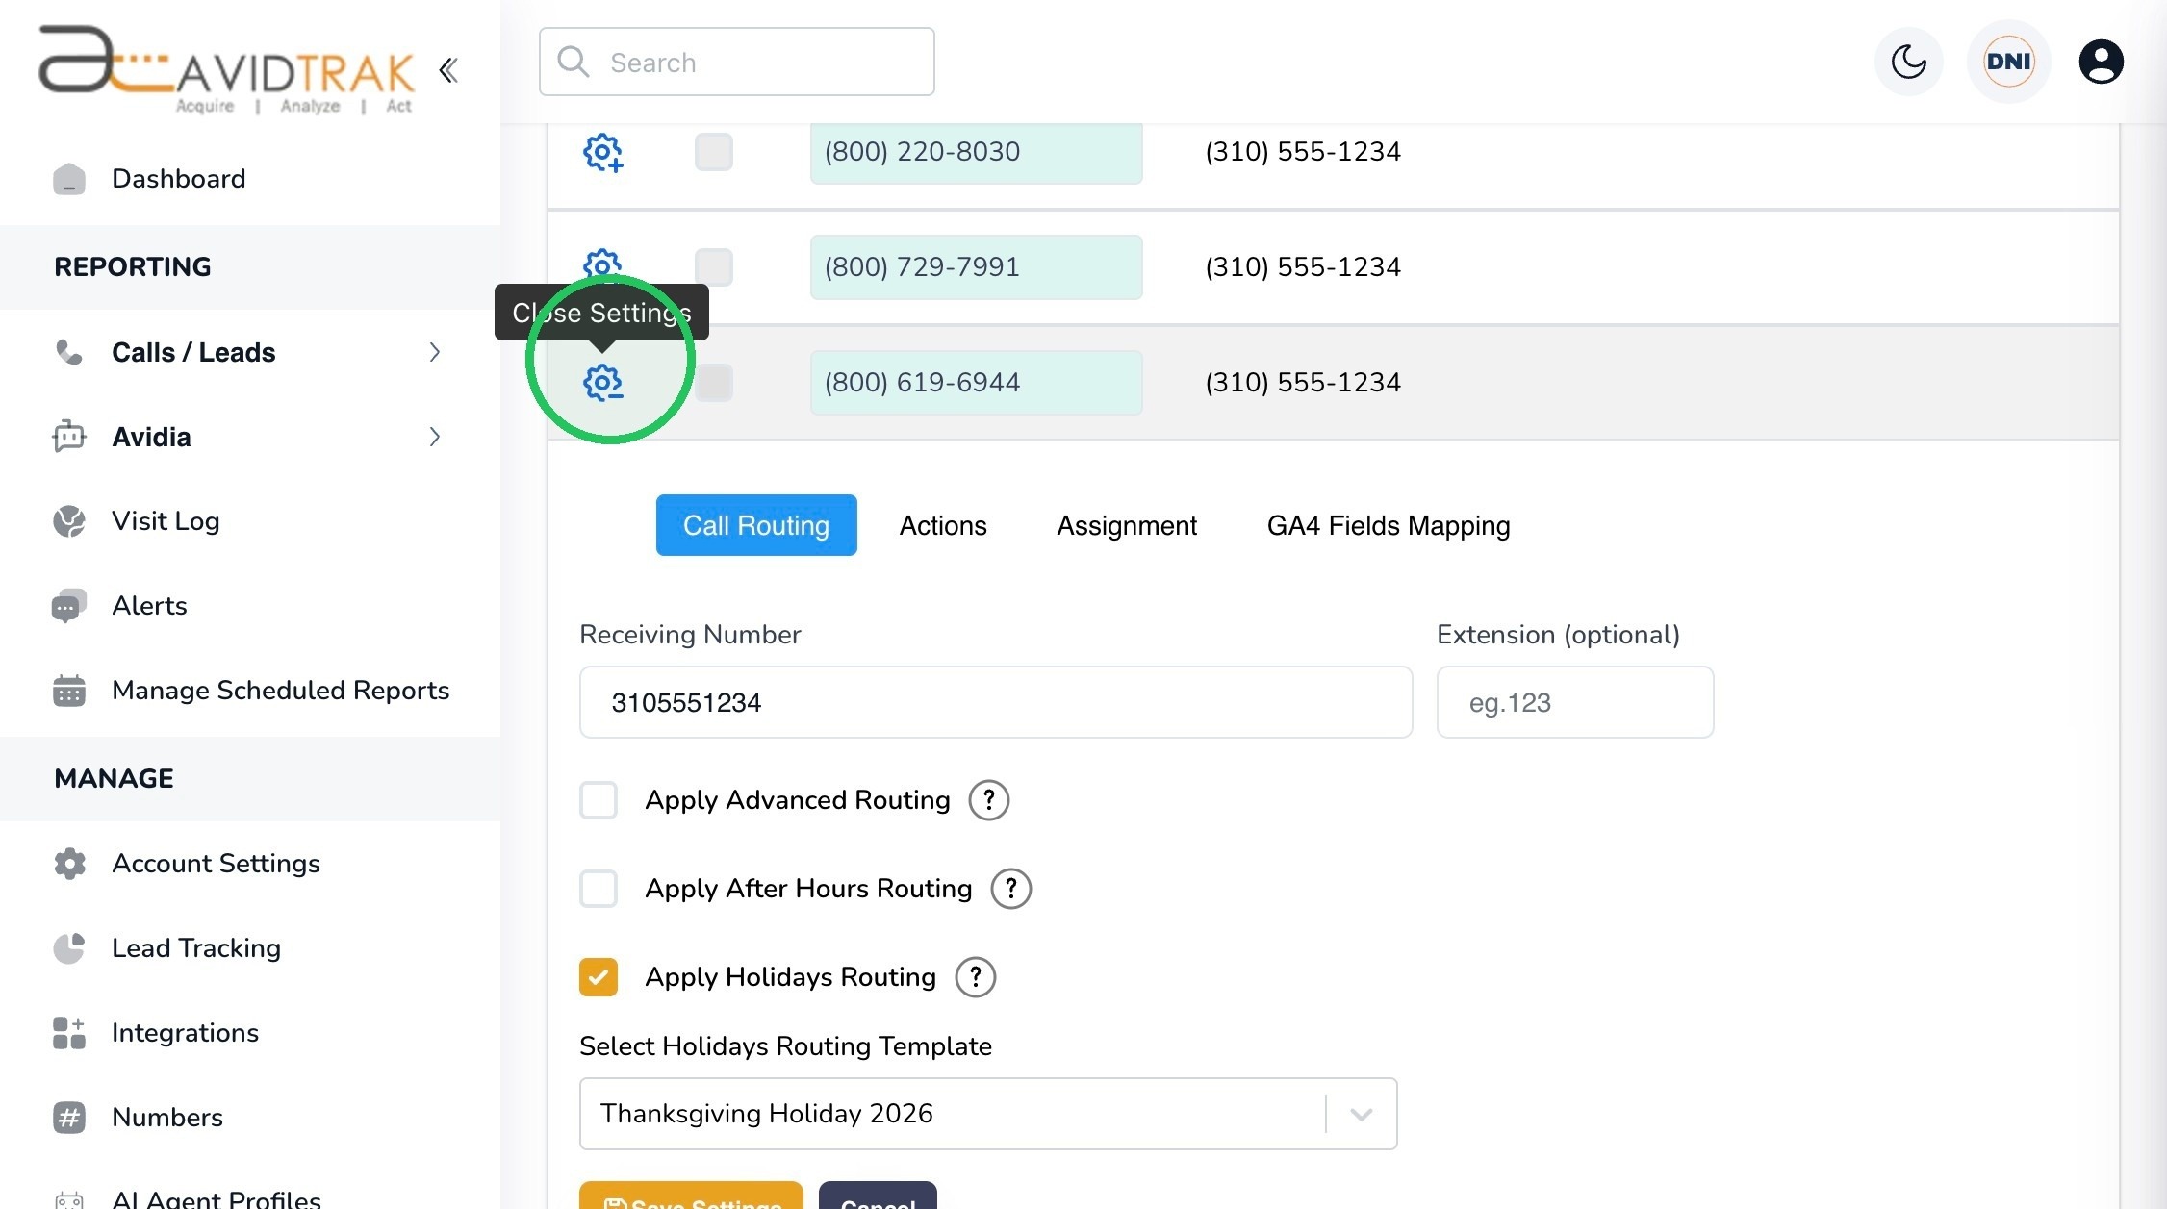Close settings gear for (800) 619-6944

pos(603,383)
